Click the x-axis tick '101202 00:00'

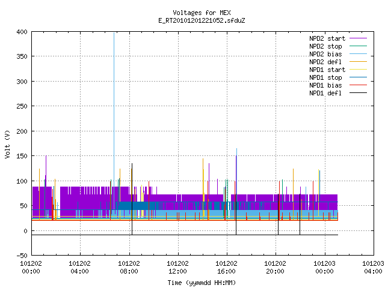31,268
